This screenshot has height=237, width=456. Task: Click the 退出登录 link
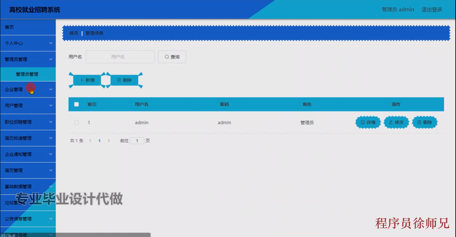coord(432,9)
